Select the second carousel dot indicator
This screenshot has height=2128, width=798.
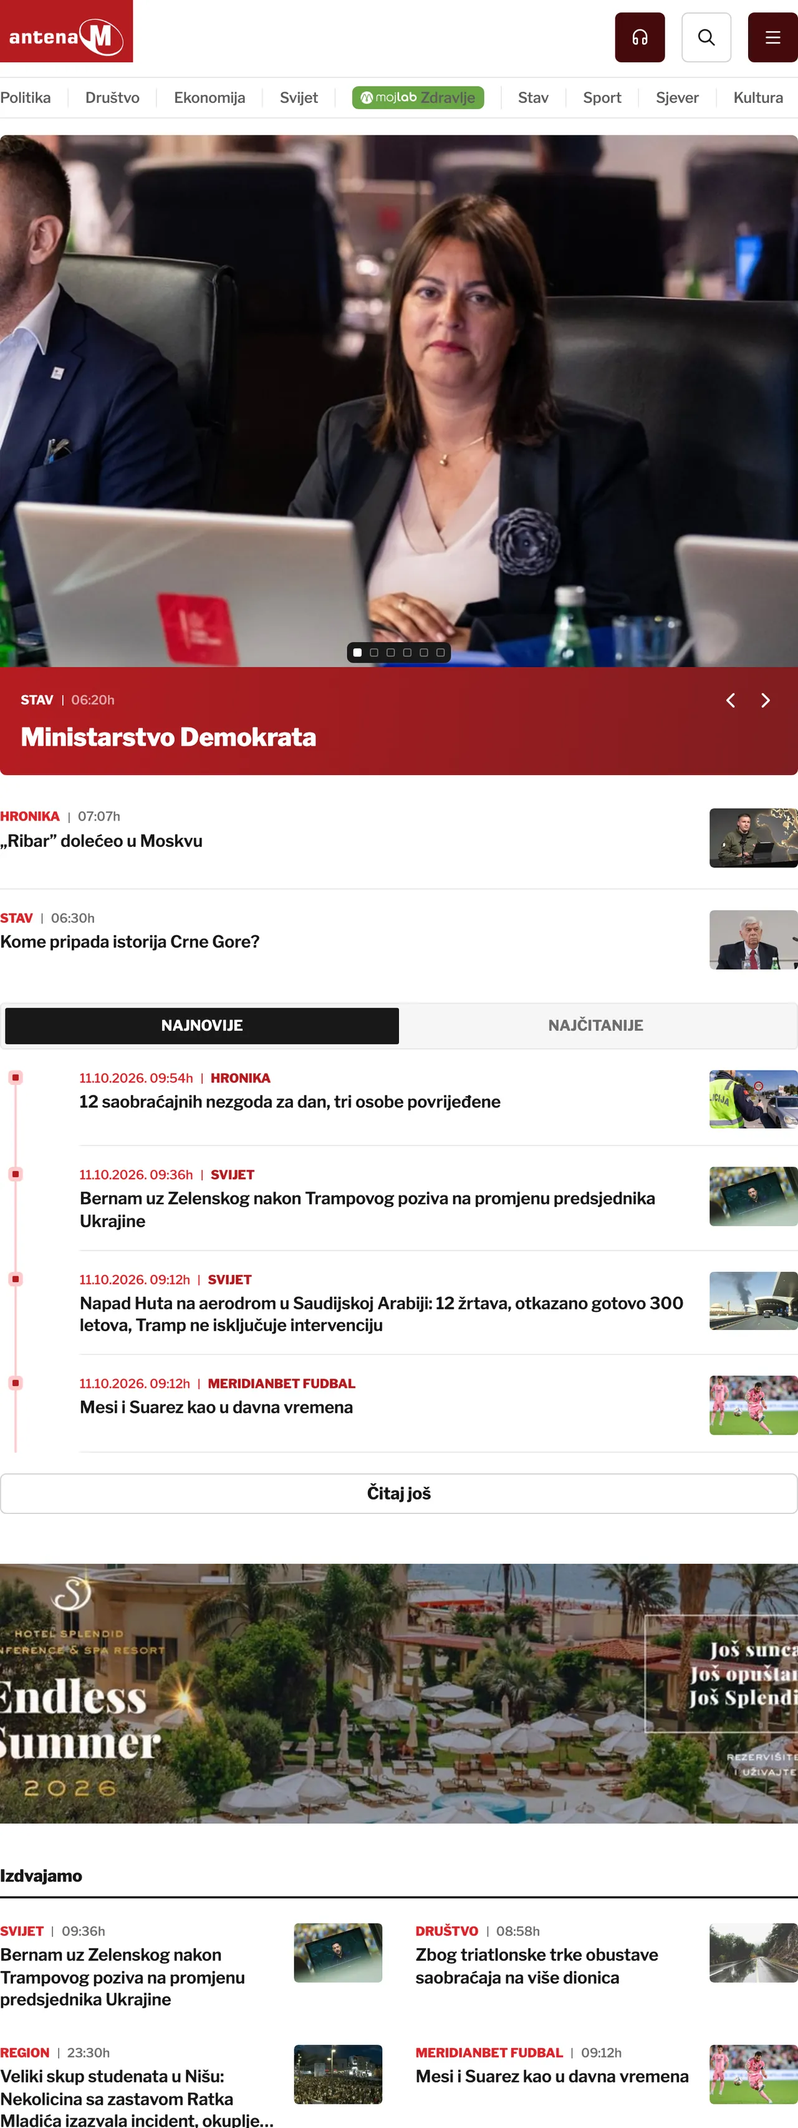[373, 653]
